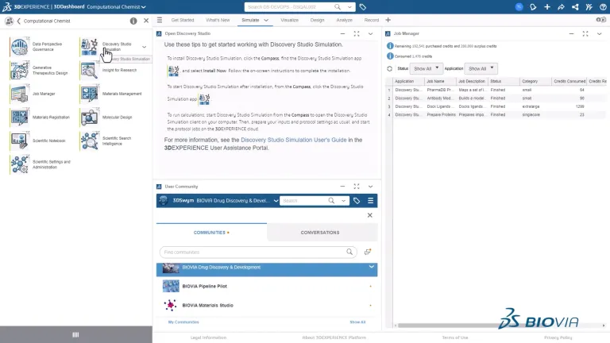Add a new dashboard tab

coord(388,20)
